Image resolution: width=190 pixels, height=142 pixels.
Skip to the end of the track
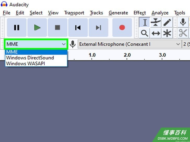tap(98, 28)
